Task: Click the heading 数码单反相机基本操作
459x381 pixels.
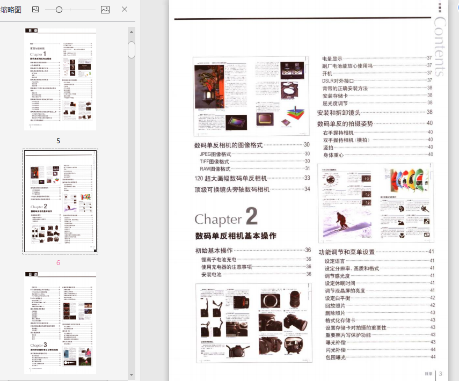Action: 236,236
